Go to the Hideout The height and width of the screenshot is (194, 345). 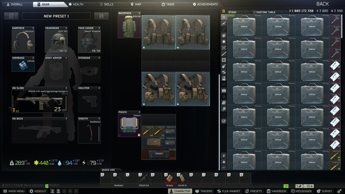(38, 191)
